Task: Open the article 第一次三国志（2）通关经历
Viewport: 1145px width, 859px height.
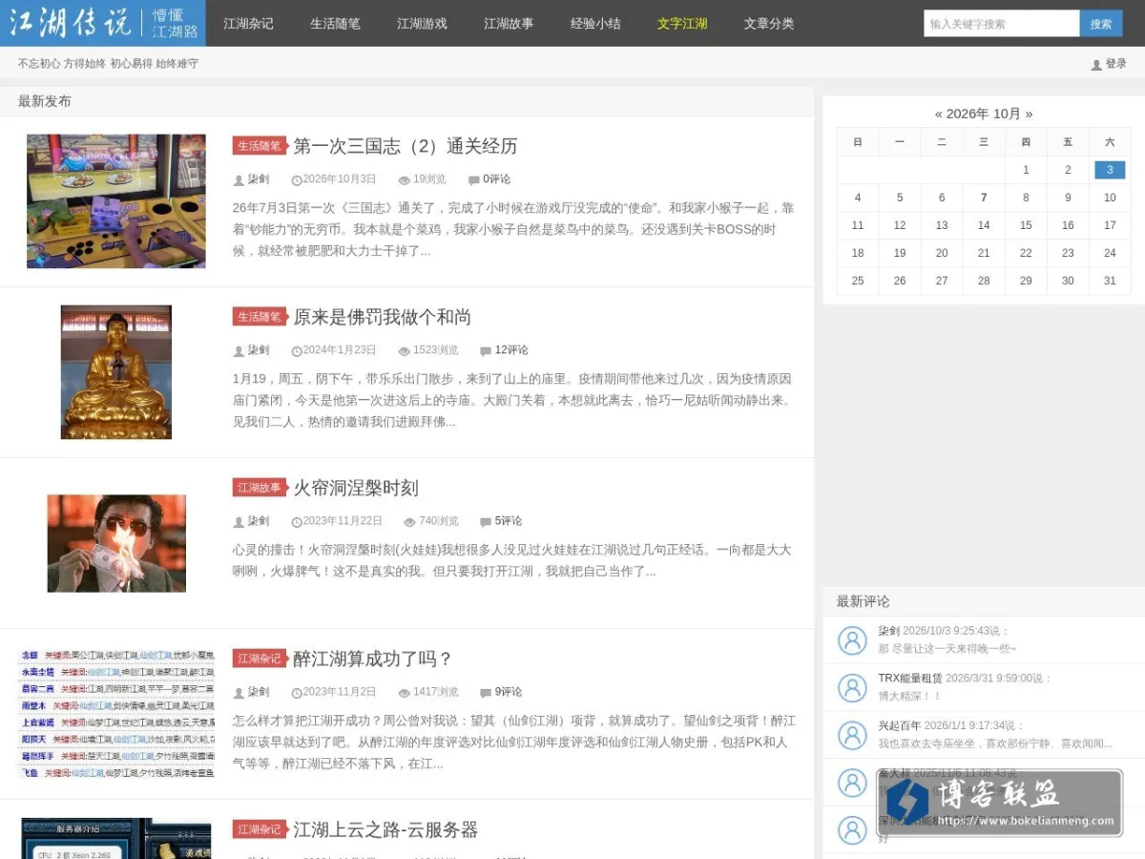Action: pos(406,146)
